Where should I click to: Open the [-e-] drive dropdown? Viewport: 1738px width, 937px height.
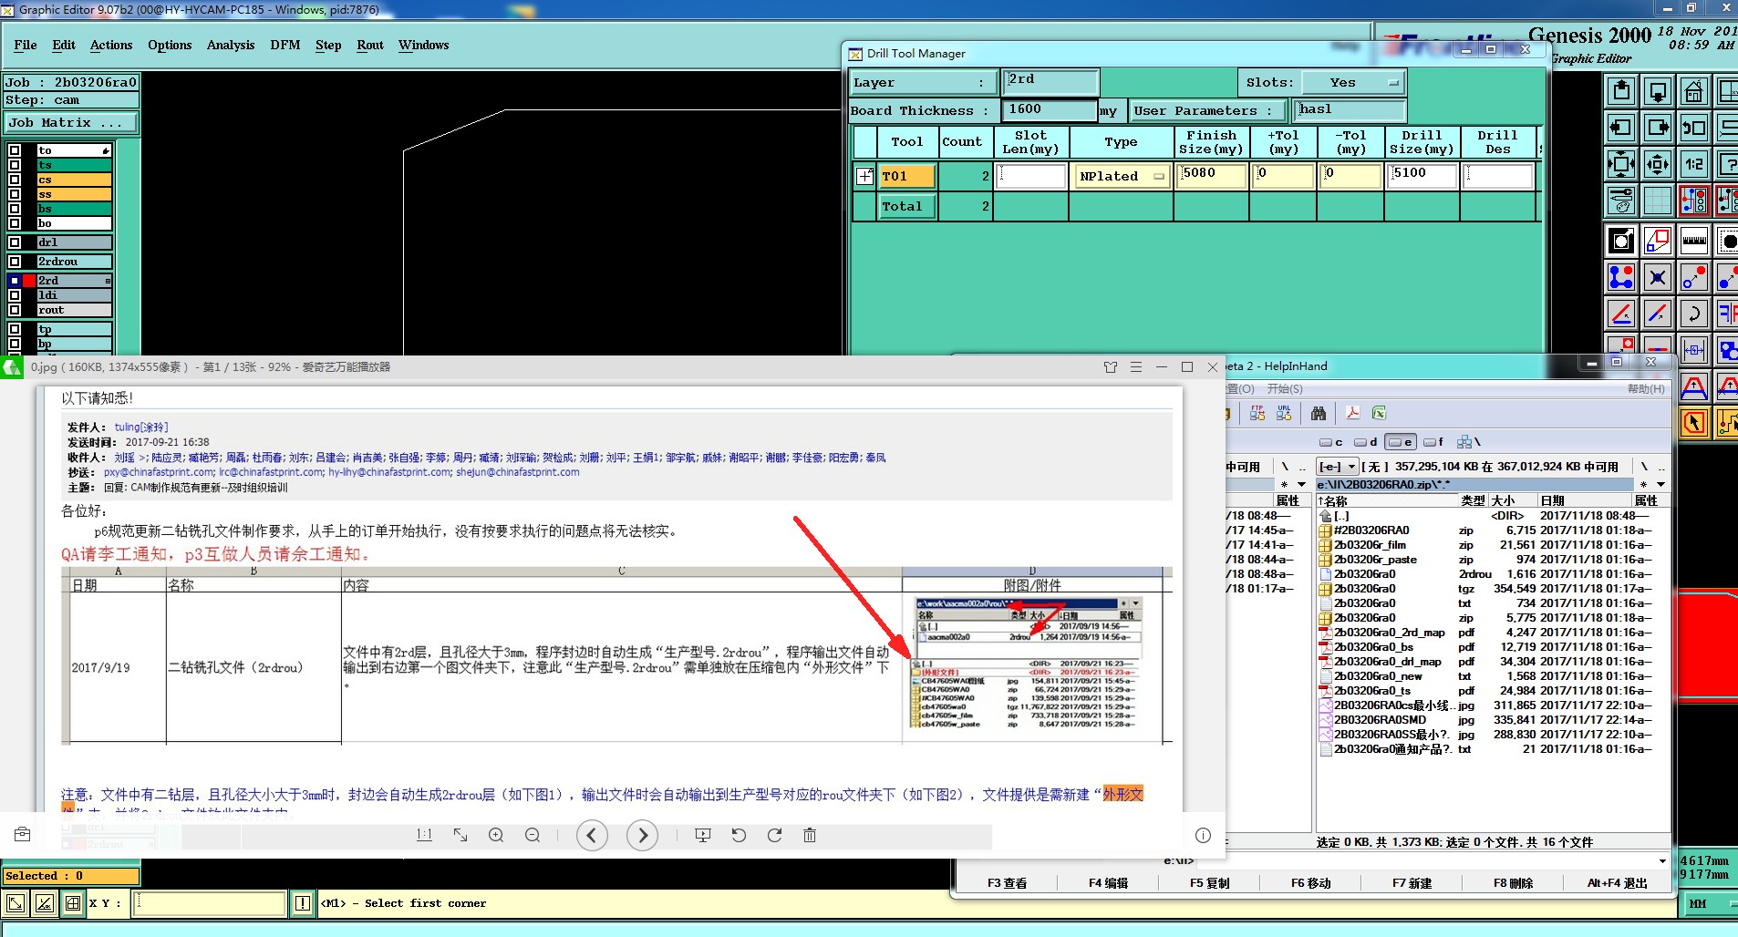click(1338, 467)
